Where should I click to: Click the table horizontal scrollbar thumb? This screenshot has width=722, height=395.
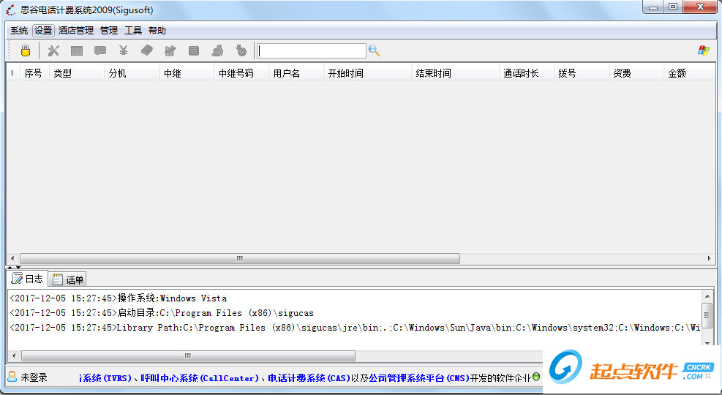(x=240, y=258)
